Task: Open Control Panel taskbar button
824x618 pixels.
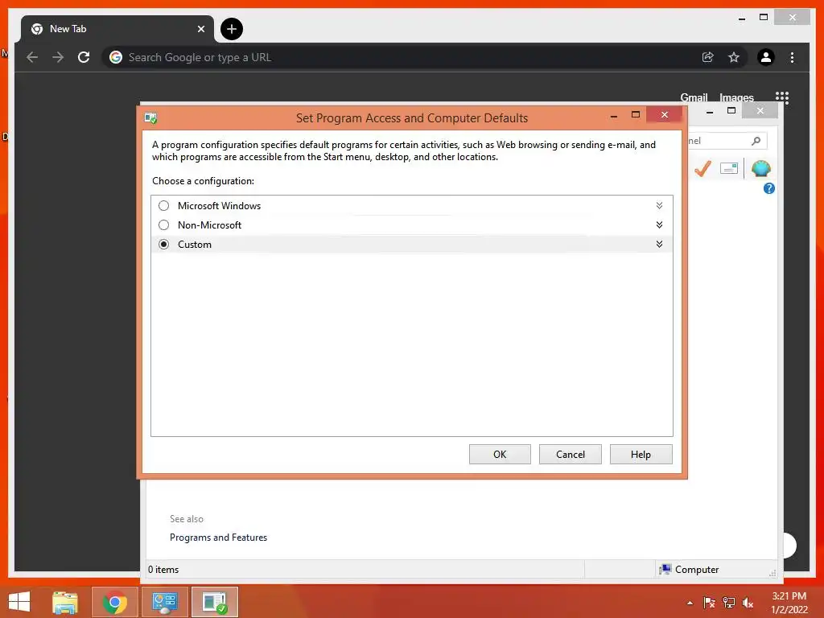Action: (x=164, y=602)
